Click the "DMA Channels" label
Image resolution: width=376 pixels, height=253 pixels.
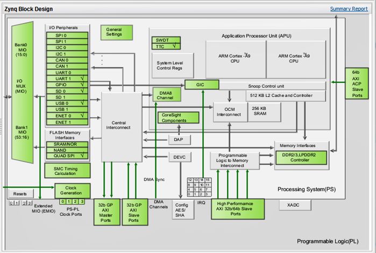(x=159, y=204)
